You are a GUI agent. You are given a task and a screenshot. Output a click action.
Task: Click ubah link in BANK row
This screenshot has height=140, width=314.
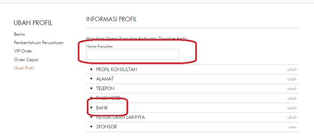pyautogui.click(x=292, y=108)
